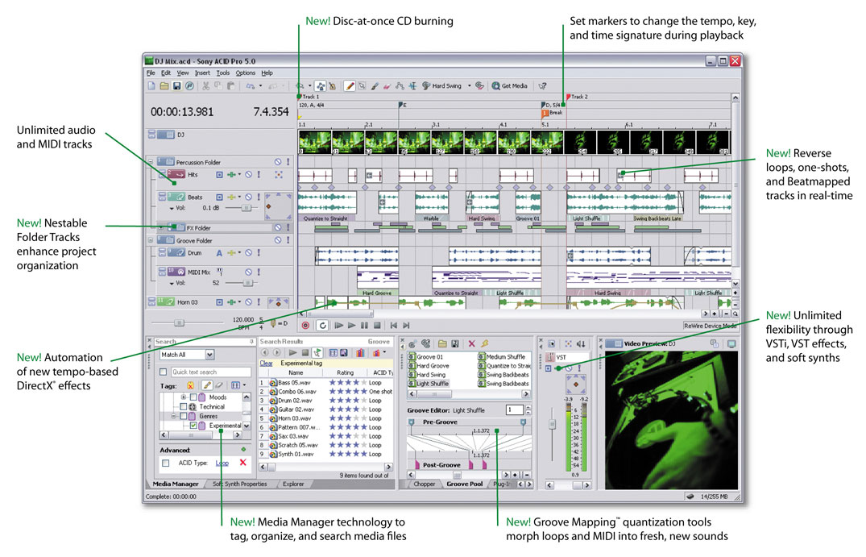Enable the ACID Type advanced checkbox
866x557 pixels.
(x=166, y=463)
